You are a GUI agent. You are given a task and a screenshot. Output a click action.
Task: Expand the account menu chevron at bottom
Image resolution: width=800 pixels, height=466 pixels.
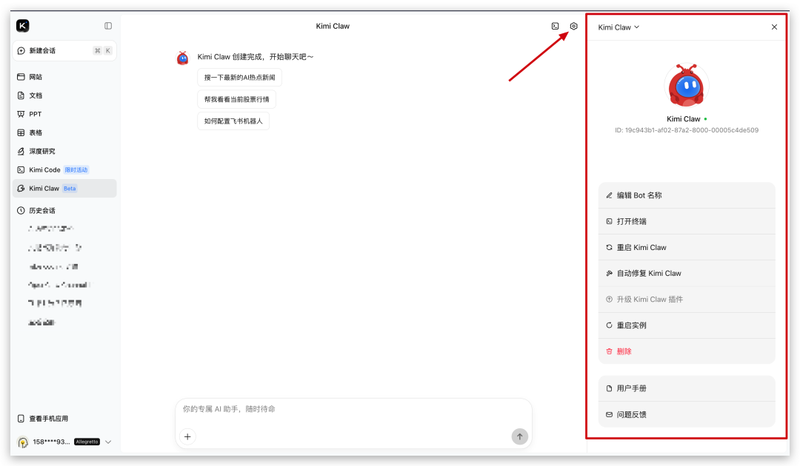[x=108, y=442]
